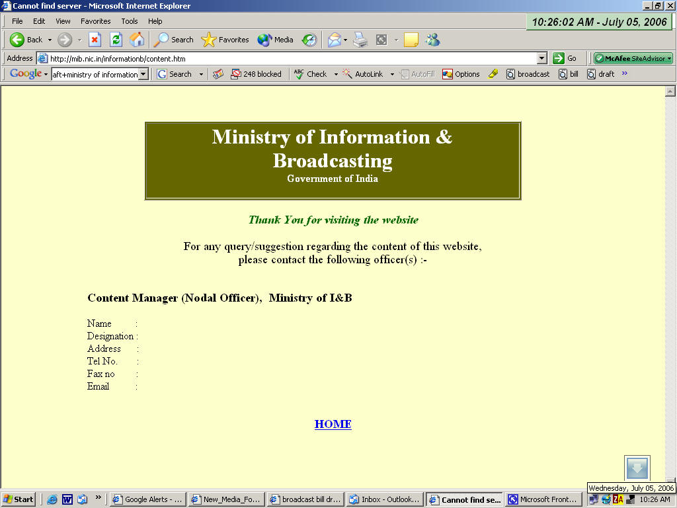The height and width of the screenshot is (508, 677).
Task: Find the word bill on page
Action: (x=568, y=74)
